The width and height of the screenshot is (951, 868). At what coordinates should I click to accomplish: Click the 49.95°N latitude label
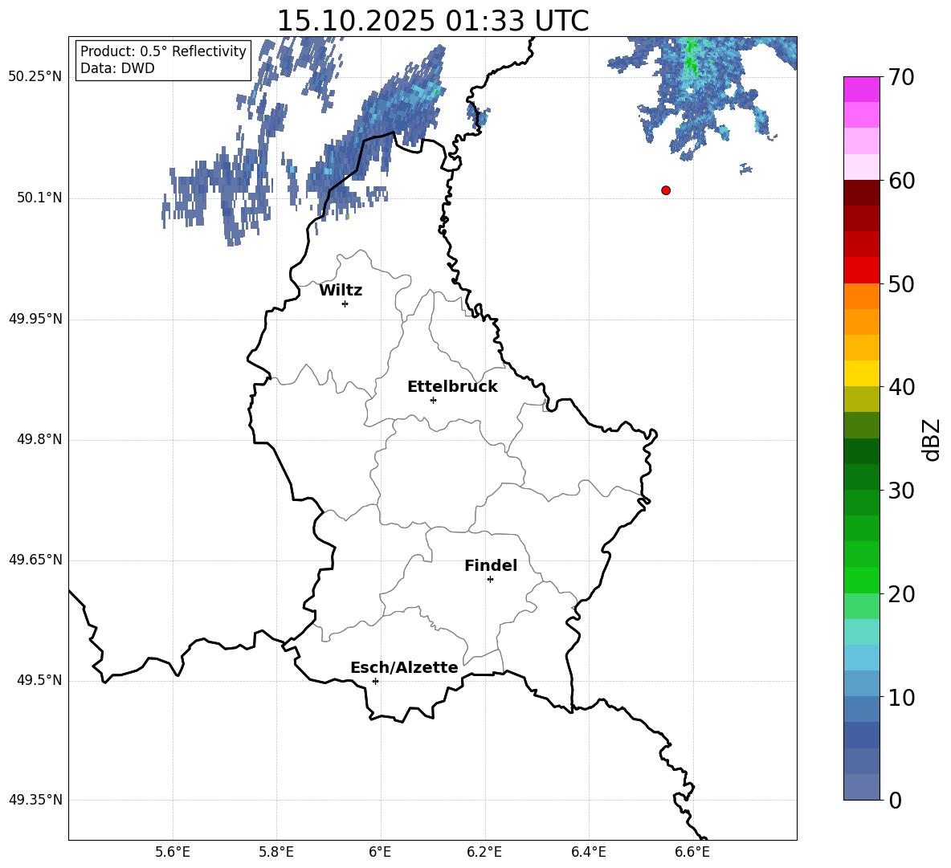(35, 318)
